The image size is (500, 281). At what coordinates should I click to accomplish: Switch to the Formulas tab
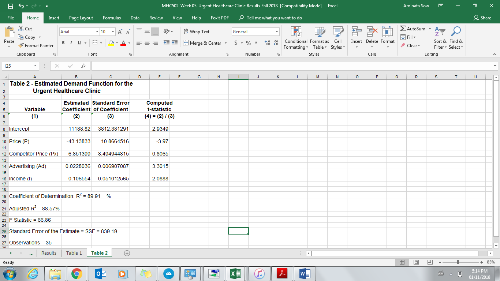pyautogui.click(x=112, y=18)
